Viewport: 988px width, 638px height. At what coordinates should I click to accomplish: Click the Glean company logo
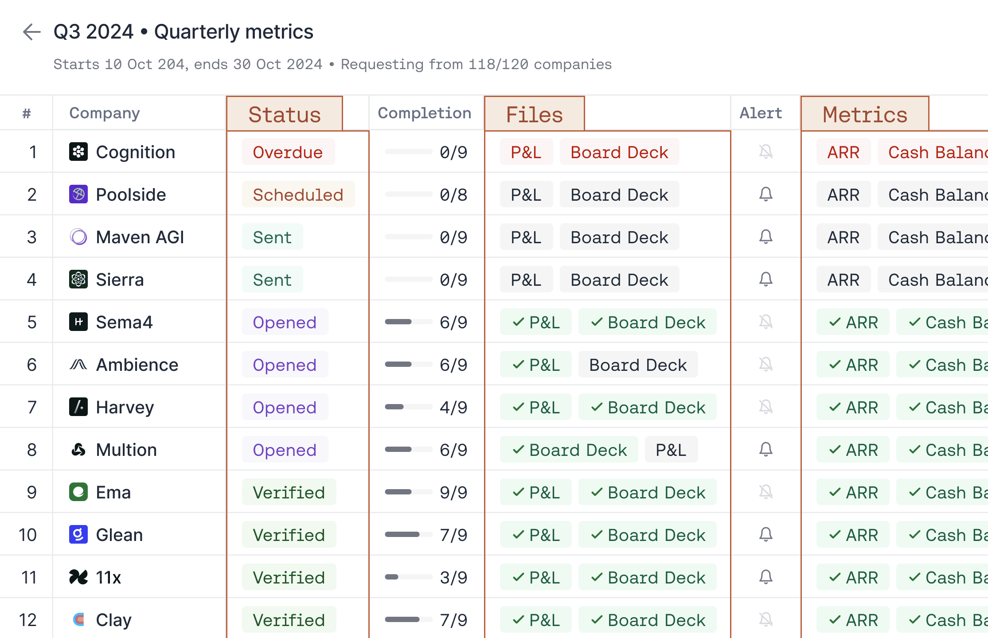pos(78,535)
